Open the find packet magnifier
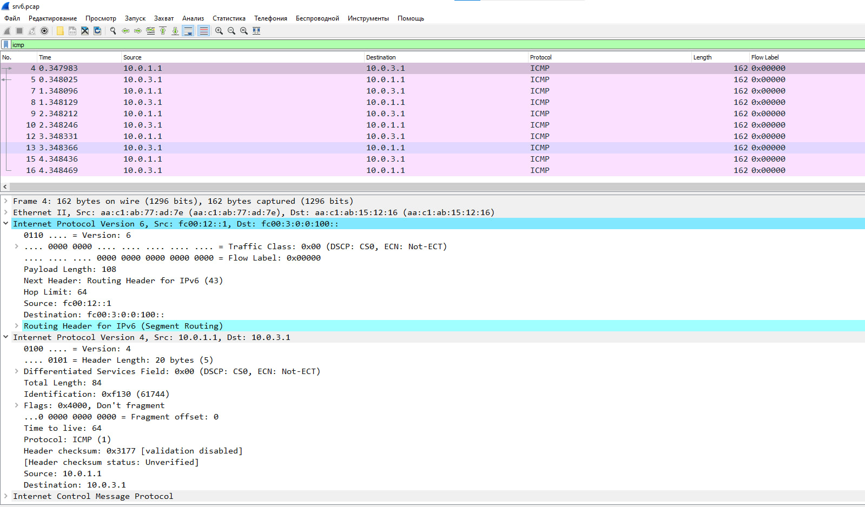The width and height of the screenshot is (865, 507). (113, 31)
